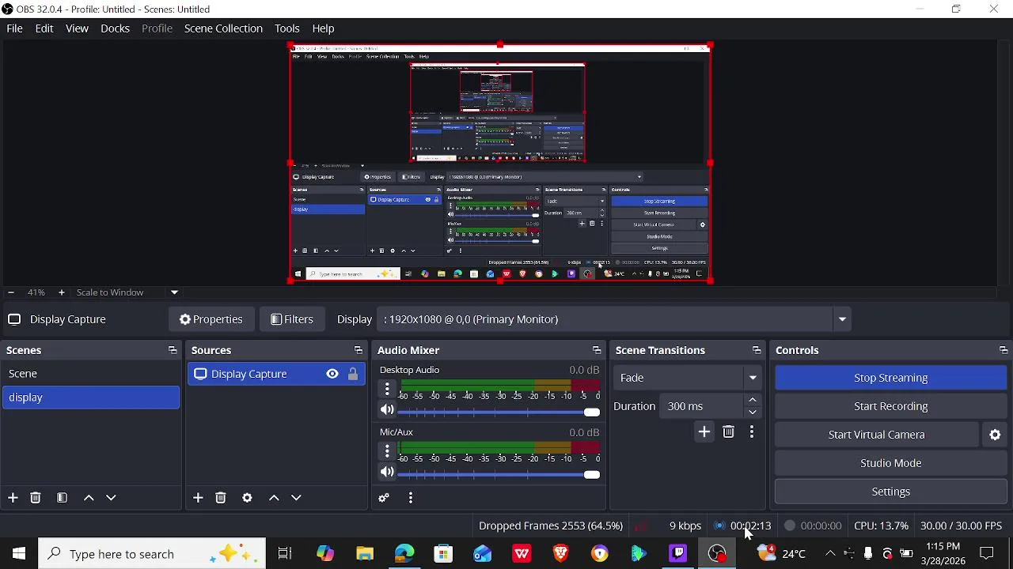Open Audio Mixer three-dot menu at bottom
This screenshot has width=1013, height=569.
[x=411, y=498]
